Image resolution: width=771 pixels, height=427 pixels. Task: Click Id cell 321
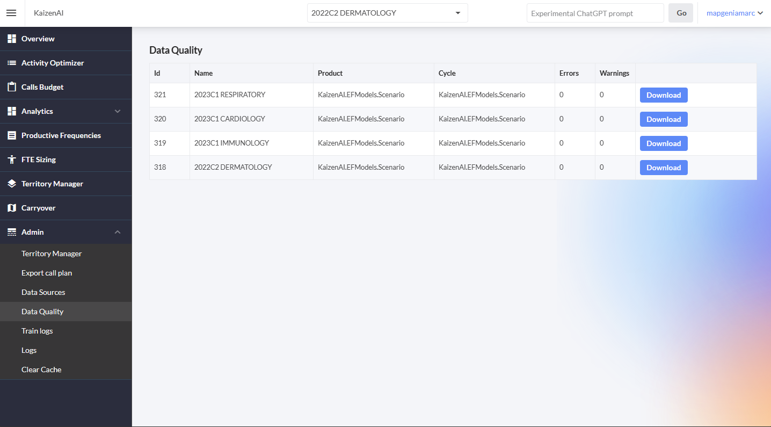[170, 95]
